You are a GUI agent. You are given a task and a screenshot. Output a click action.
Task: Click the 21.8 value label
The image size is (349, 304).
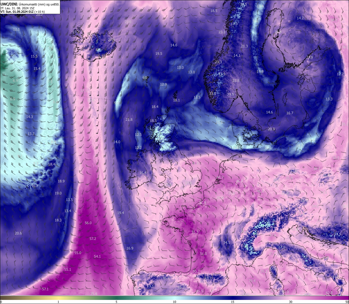tap(129, 119)
